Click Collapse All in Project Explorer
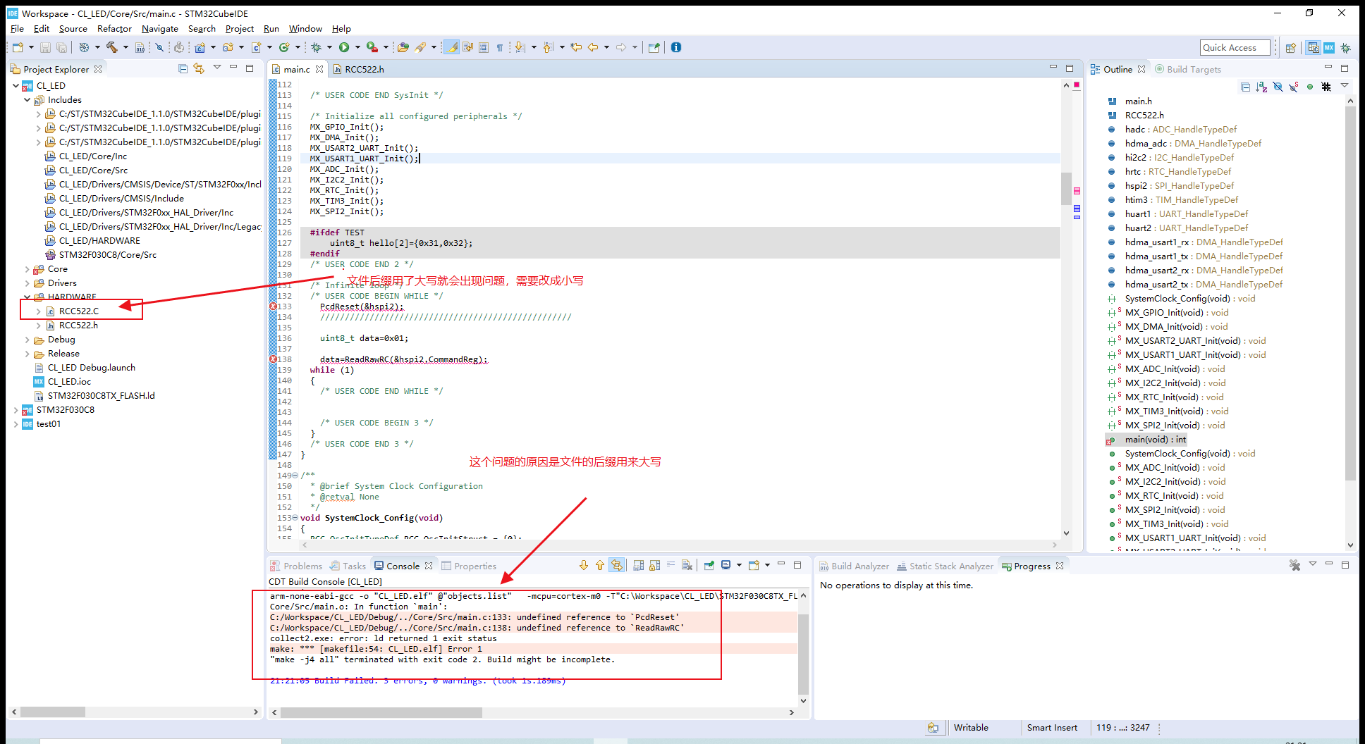1365x744 pixels. pos(183,68)
